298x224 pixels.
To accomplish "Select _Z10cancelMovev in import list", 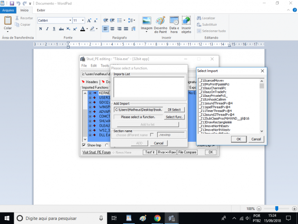I will coord(211,80).
